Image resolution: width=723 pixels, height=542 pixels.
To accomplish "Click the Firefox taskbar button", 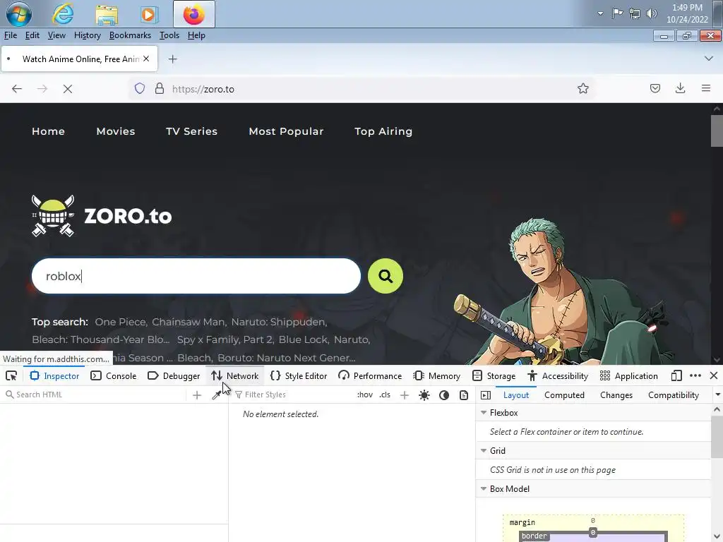I will point(193,14).
